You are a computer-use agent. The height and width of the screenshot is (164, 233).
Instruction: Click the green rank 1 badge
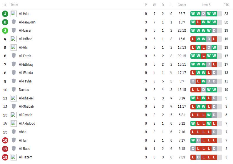(5, 14)
